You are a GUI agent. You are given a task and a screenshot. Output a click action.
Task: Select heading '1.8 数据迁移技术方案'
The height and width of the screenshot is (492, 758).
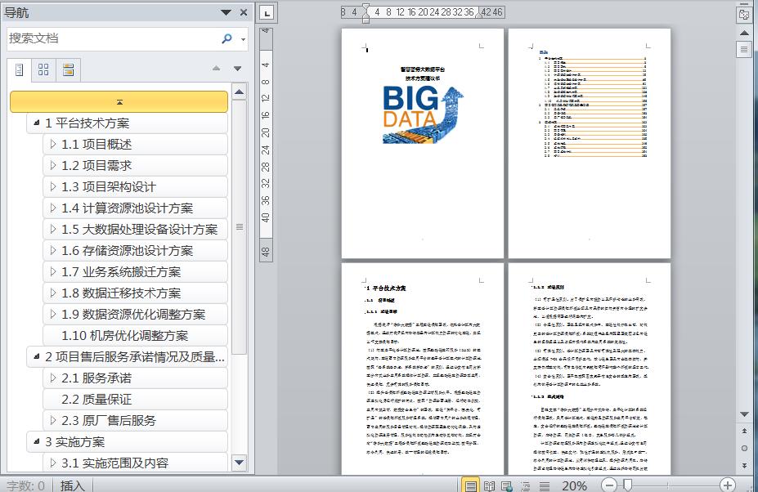(136, 293)
